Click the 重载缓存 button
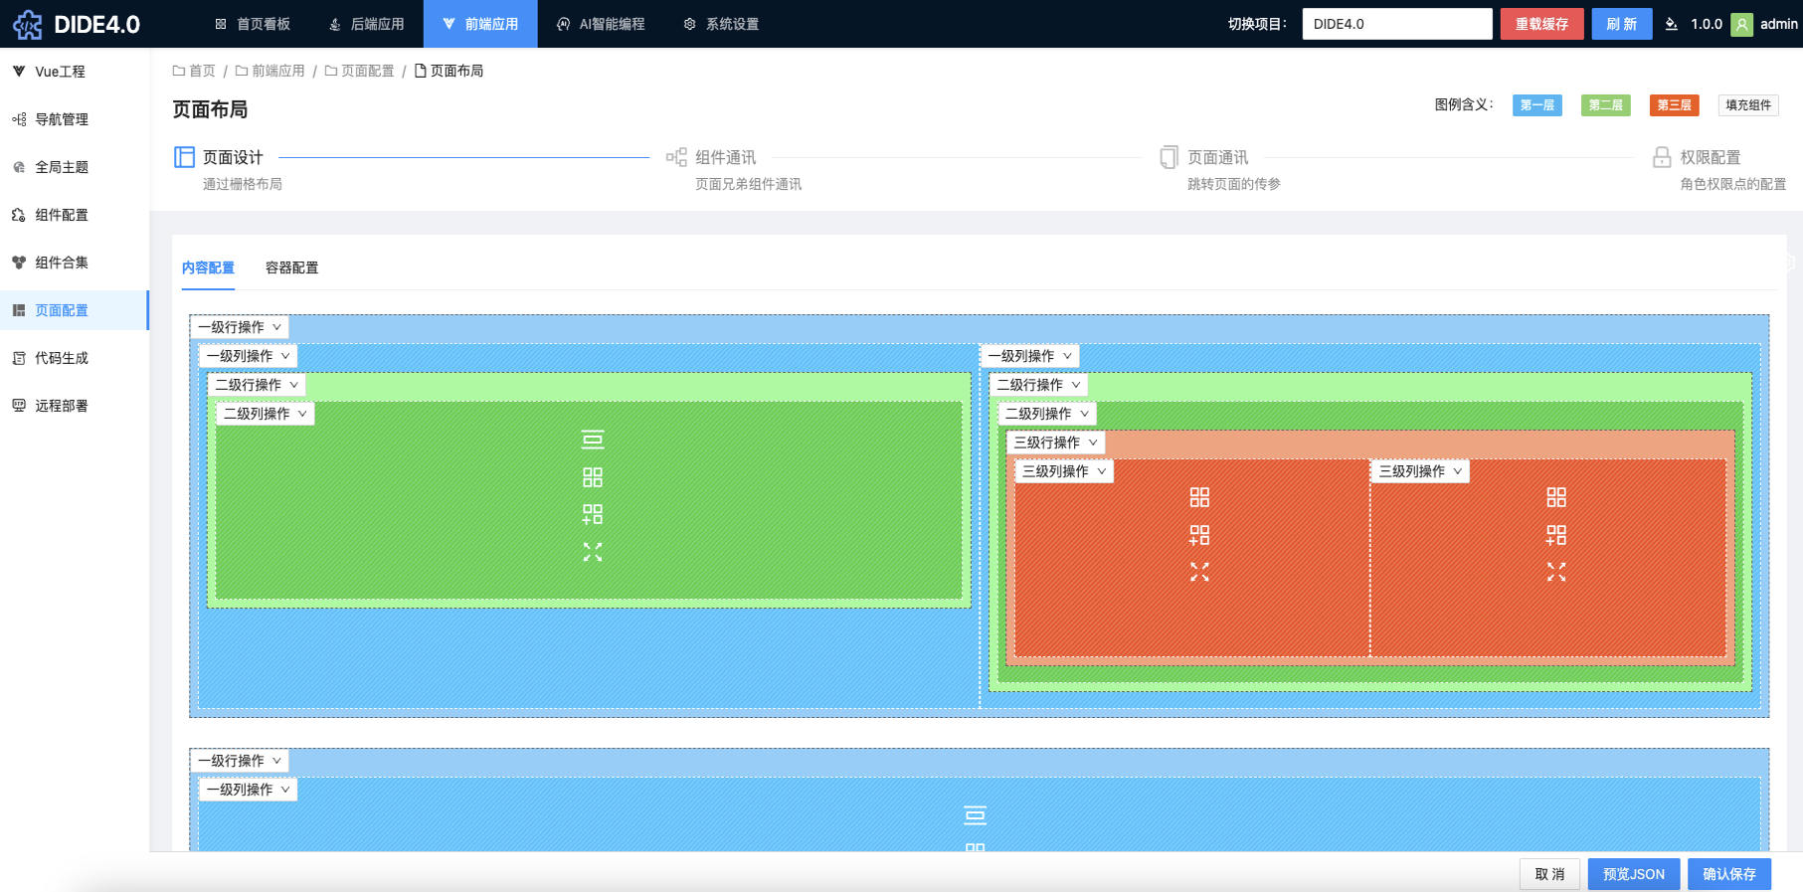The image size is (1803, 892). coord(1541,24)
